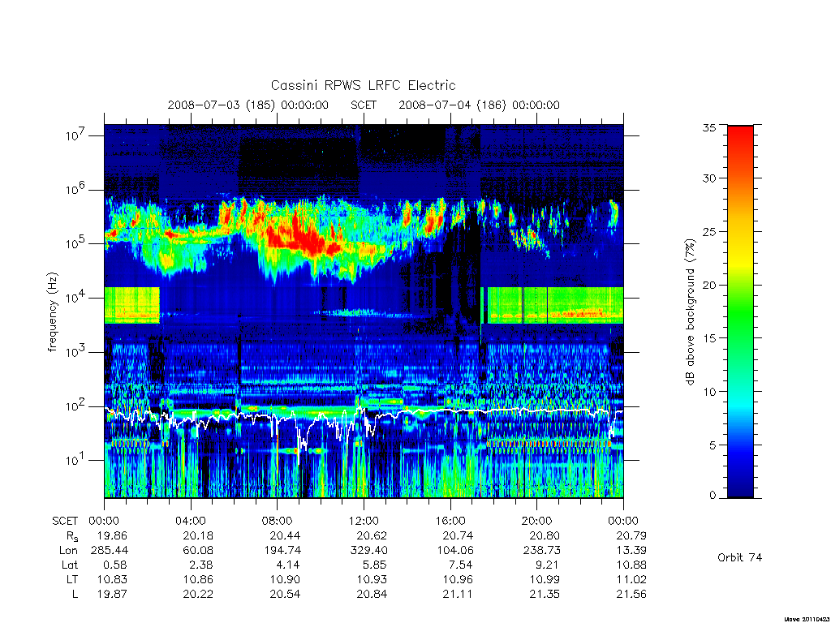Click the L value 21.56

click(x=631, y=595)
